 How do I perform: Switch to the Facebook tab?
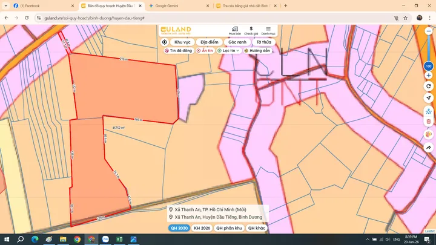tap(42, 6)
